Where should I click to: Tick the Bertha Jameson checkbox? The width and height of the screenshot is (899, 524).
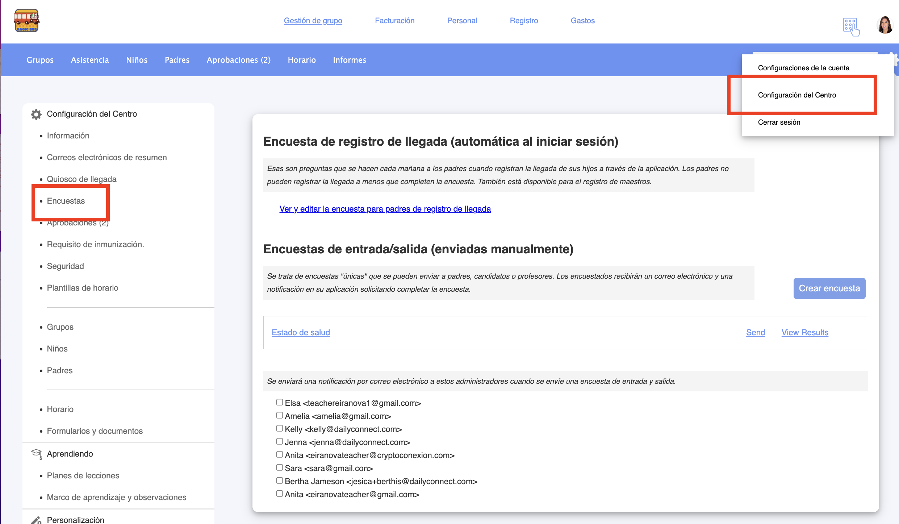pyautogui.click(x=279, y=481)
